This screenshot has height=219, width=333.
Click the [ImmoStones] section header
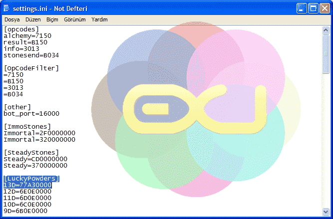pos(27,127)
